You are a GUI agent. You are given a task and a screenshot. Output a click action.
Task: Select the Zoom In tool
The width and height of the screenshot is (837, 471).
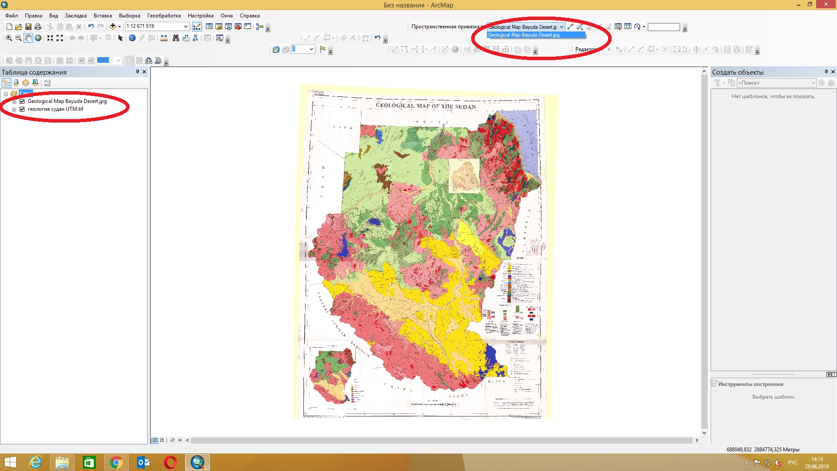pos(9,38)
